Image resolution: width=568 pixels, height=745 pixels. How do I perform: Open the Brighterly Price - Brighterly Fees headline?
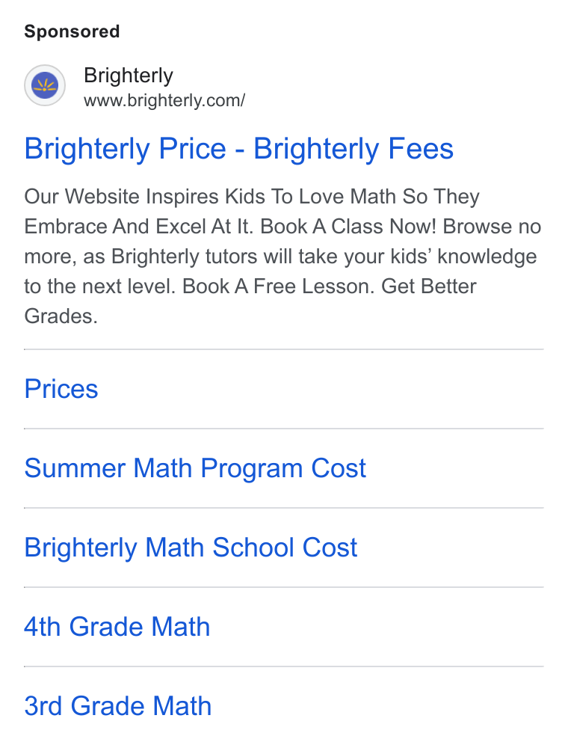click(239, 149)
